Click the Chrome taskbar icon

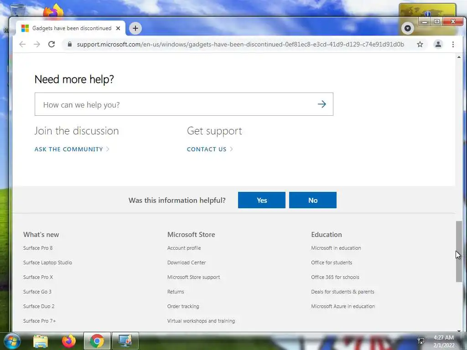[x=97, y=341]
